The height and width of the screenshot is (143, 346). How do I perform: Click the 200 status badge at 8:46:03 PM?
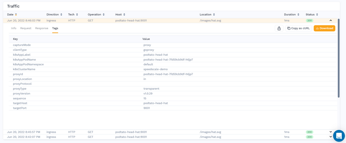[309, 20]
